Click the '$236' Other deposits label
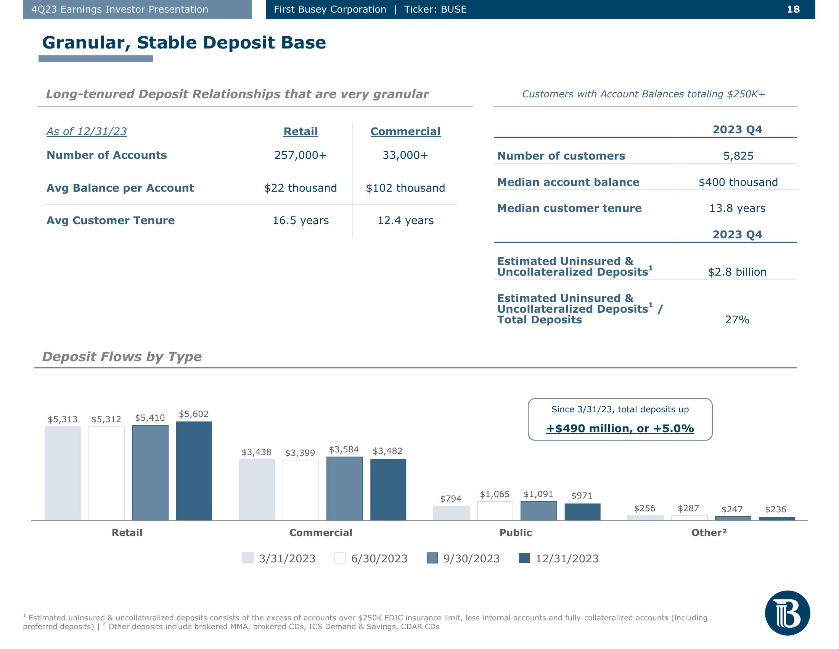Image resolution: width=839 pixels, height=649 pixels. coord(776,509)
